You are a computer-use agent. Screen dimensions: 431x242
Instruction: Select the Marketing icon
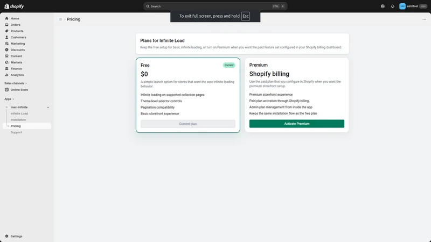coord(6,44)
